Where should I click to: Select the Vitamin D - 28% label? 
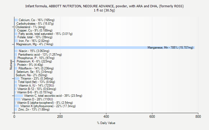click(x=37, y=99)
